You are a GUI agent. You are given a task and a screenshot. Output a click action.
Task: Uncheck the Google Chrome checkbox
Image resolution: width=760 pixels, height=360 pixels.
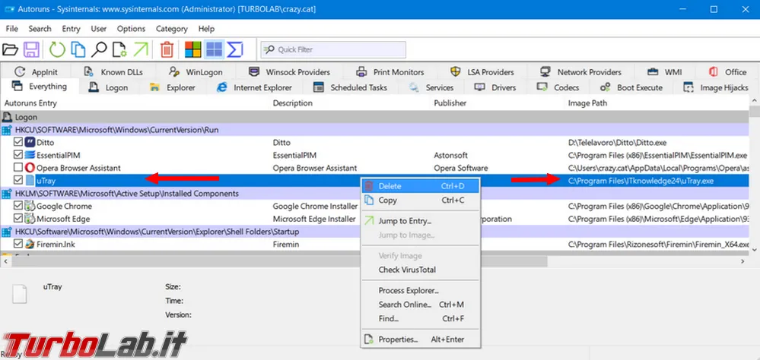(x=18, y=206)
